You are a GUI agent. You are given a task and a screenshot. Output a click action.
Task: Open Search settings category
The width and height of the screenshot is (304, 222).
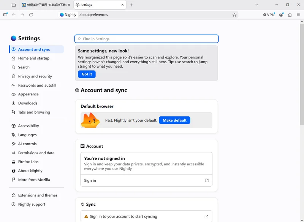[36, 67]
